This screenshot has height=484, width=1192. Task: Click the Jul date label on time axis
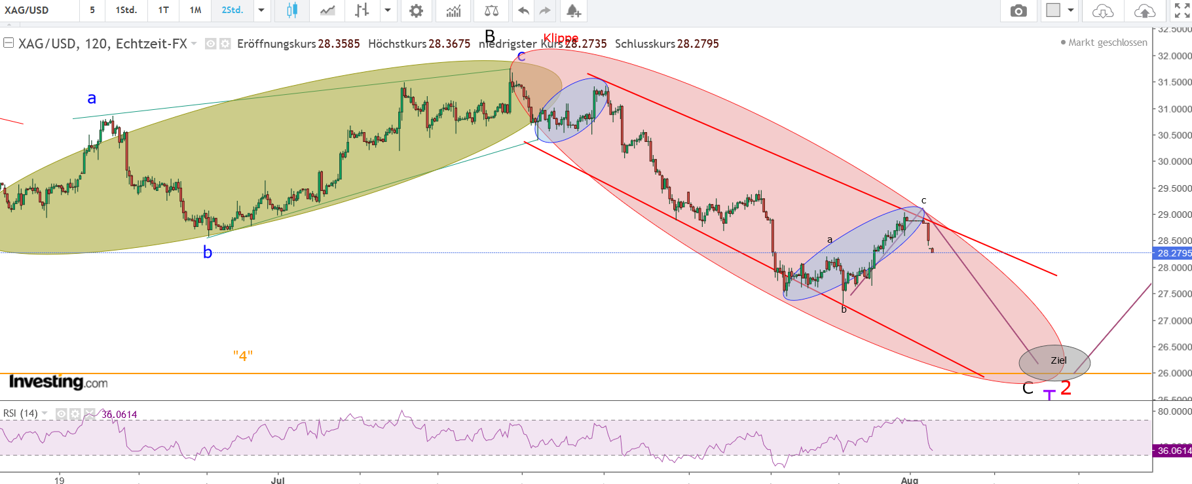pyautogui.click(x=278, y=480)
